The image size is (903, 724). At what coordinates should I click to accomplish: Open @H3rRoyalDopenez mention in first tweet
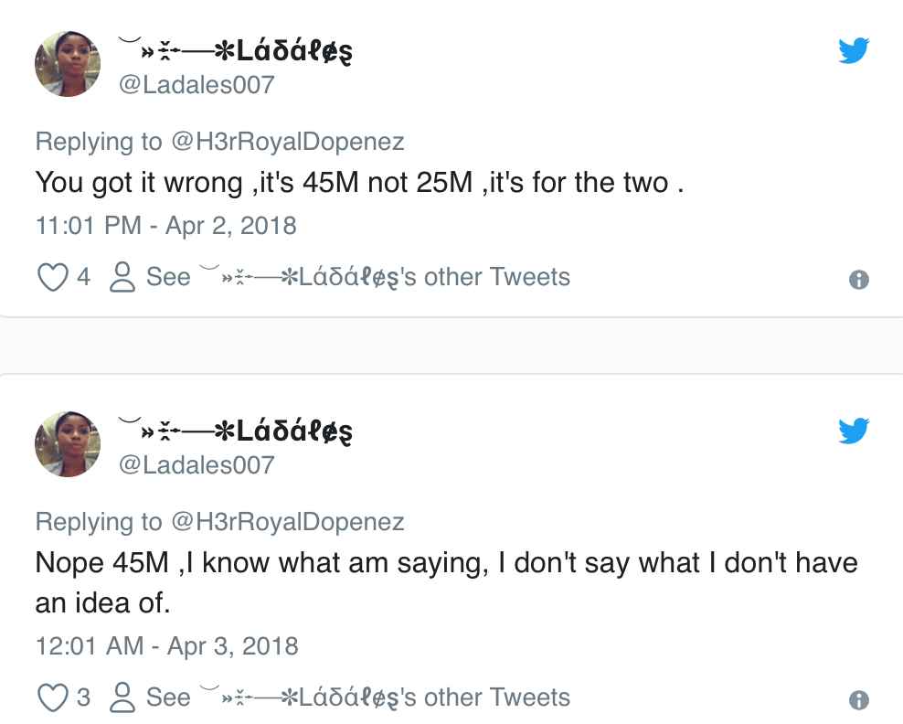pyautogui.click(x=287, y=142)
